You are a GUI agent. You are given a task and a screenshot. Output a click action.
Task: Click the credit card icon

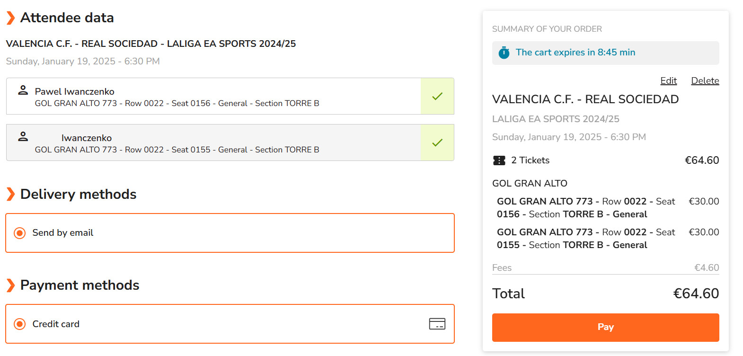tap(437, 324)
